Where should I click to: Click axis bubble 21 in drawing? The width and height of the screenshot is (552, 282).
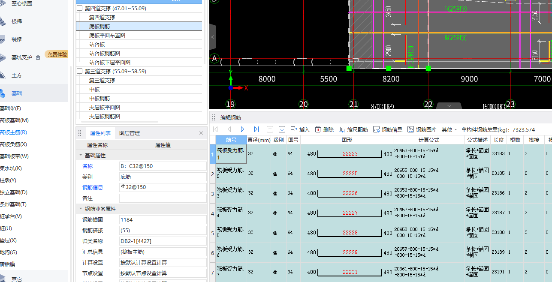(x=353, y=104)
